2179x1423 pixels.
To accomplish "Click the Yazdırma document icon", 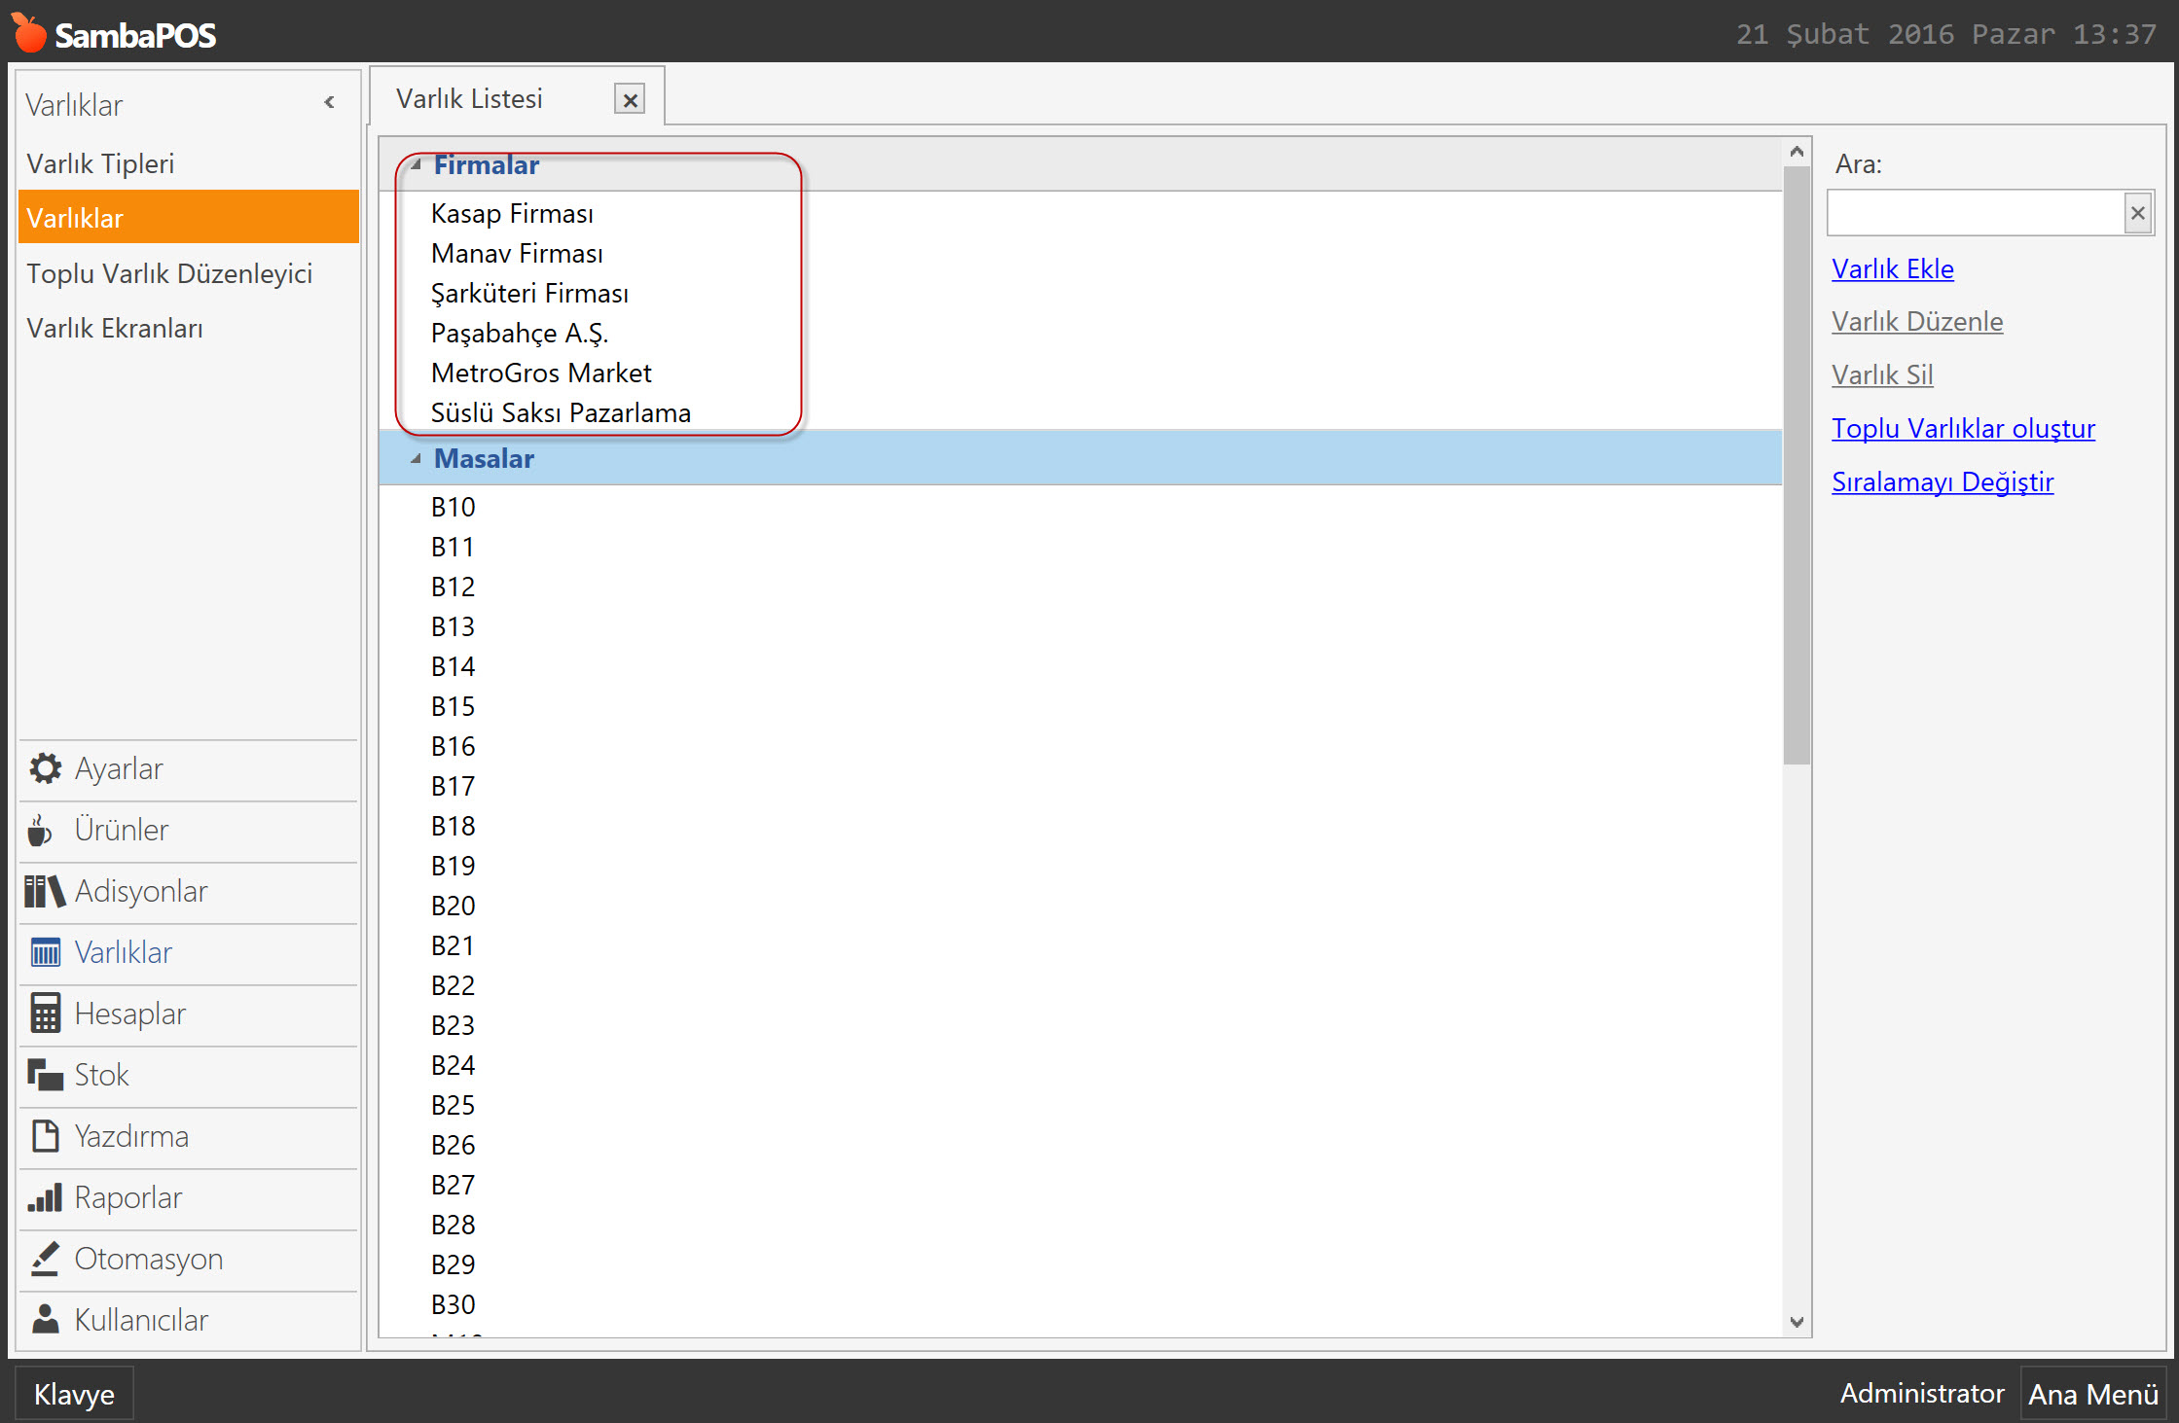I will pyautogui.click(x=45, y=1136).
